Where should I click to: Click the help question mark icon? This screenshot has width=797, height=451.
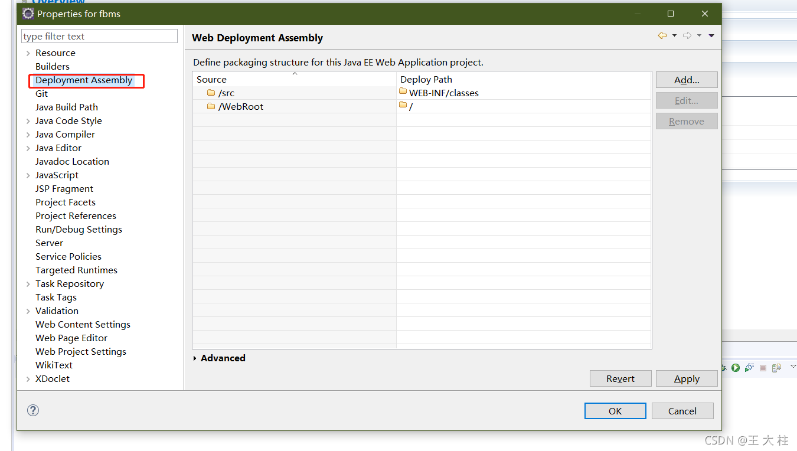33,410
